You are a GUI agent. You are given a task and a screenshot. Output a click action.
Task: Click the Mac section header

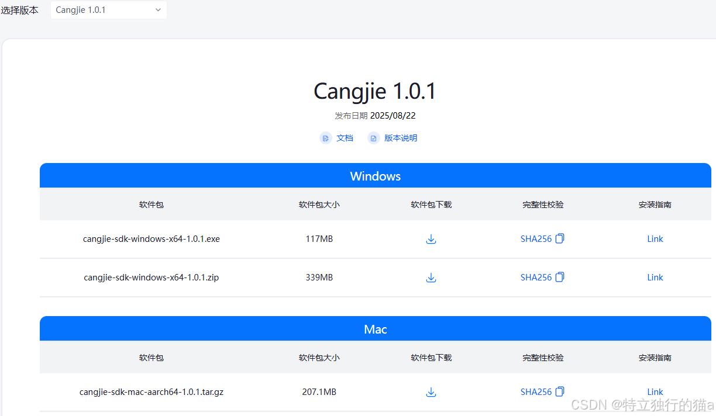(376, 329)
